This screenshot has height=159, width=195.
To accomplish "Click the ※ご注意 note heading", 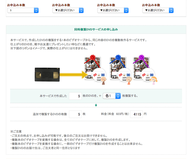I will pos(16,132).
